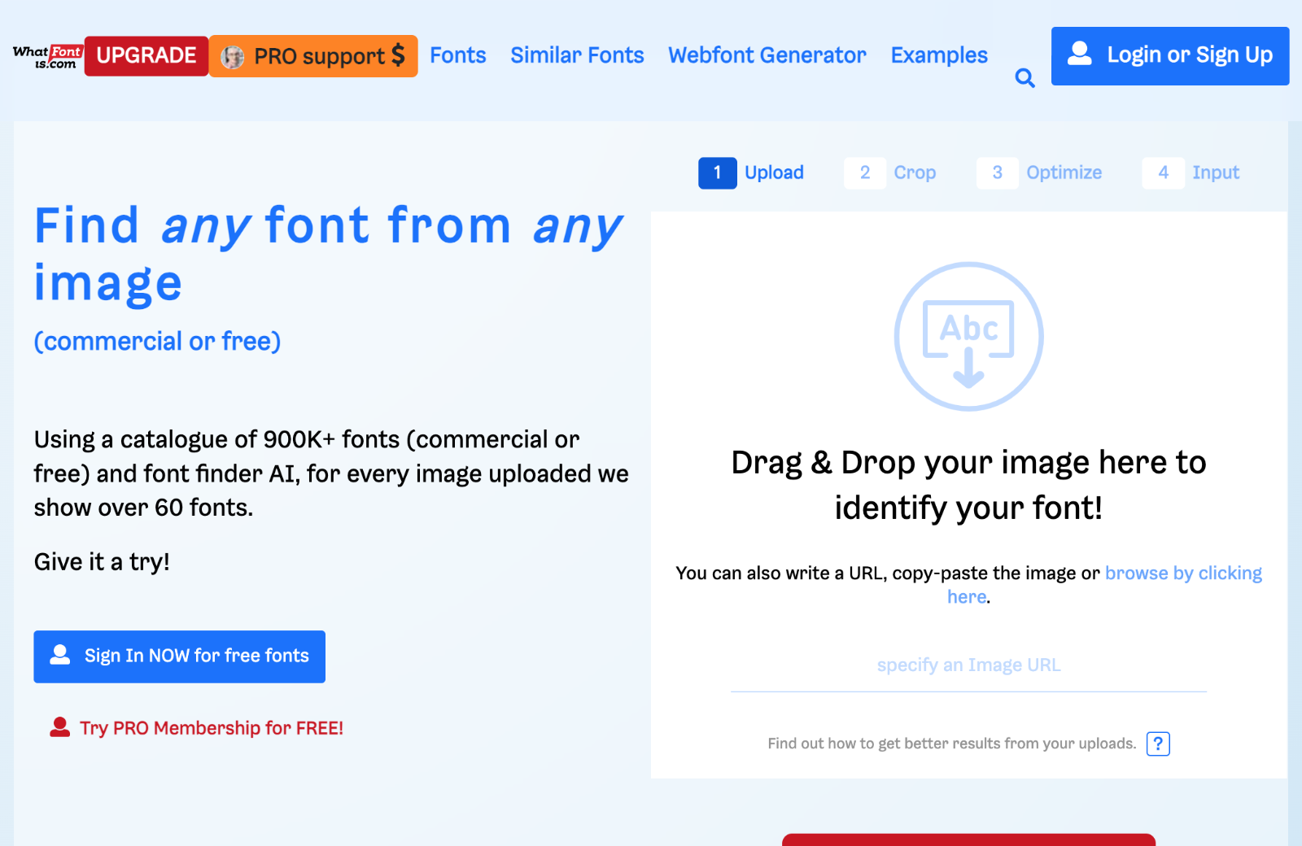Click Try PRO Membership for FREE link

point(211,728)
